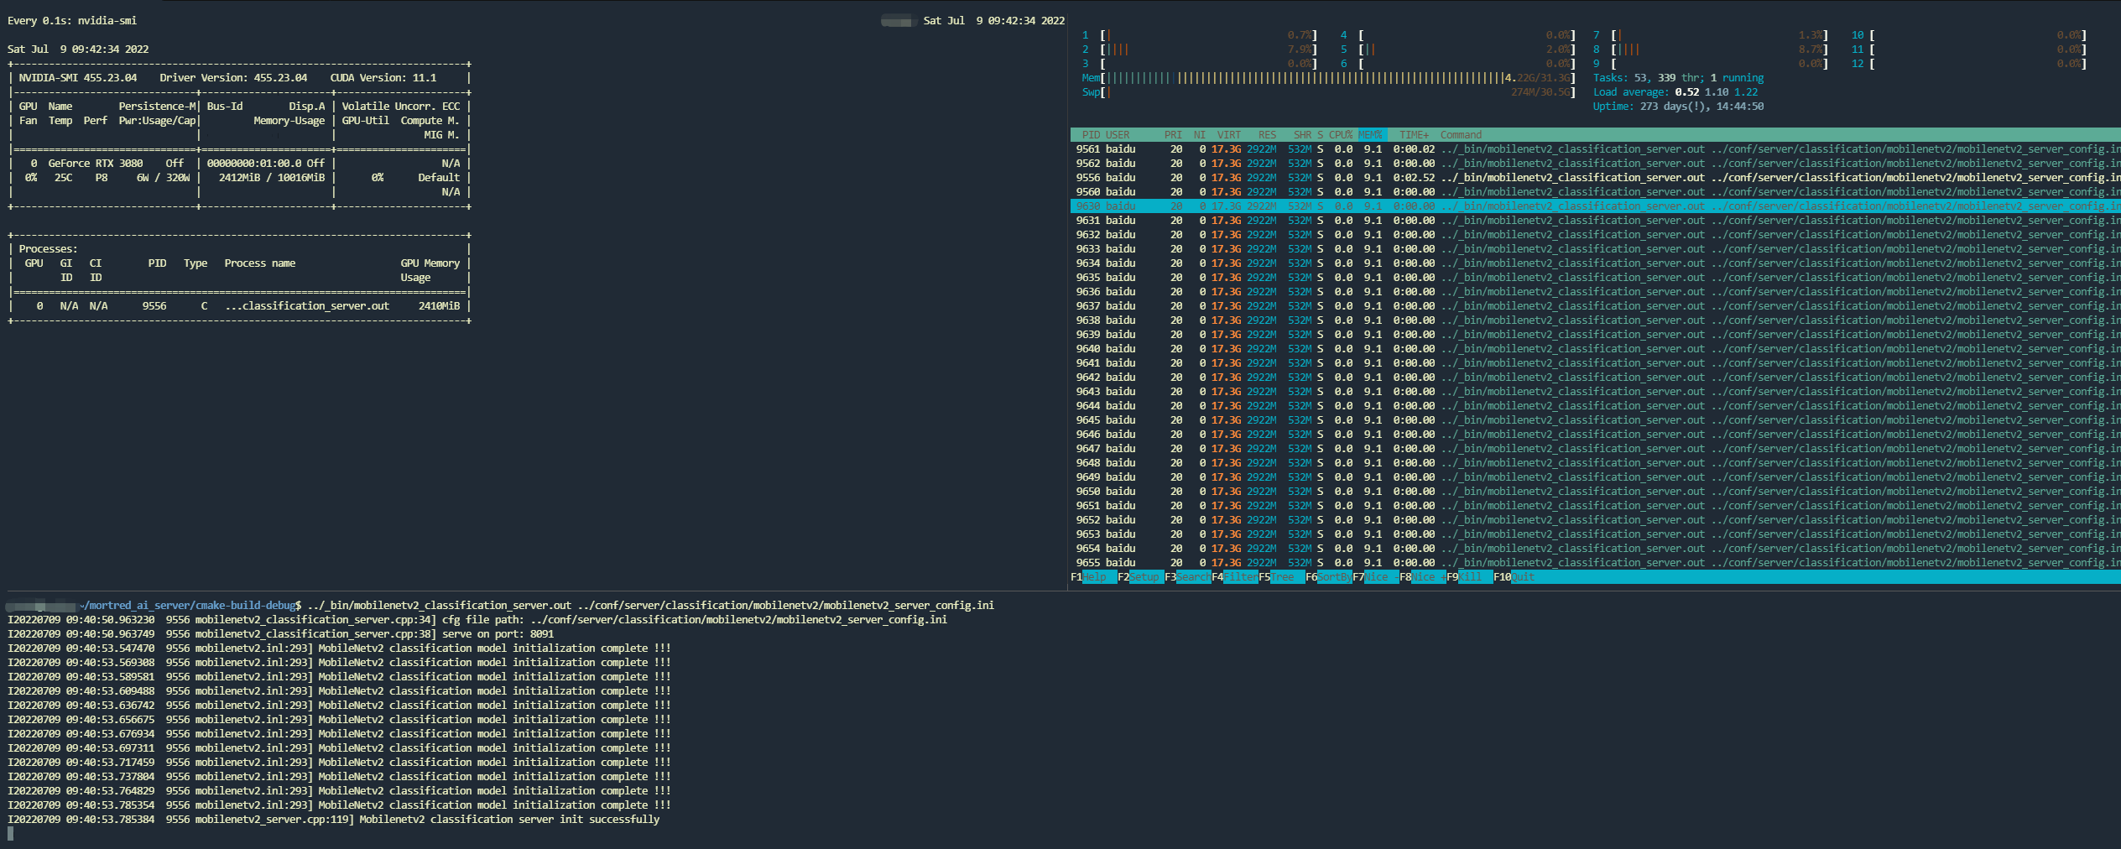Image resolution: width=2121 pixels, height=849 pixels.
Task: Click the 6W / 320W power usage value
Action: pos(164,178)
